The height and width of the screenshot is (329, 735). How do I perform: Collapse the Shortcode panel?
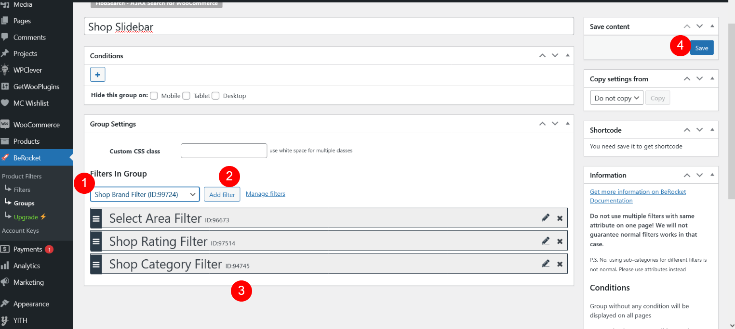712,130
